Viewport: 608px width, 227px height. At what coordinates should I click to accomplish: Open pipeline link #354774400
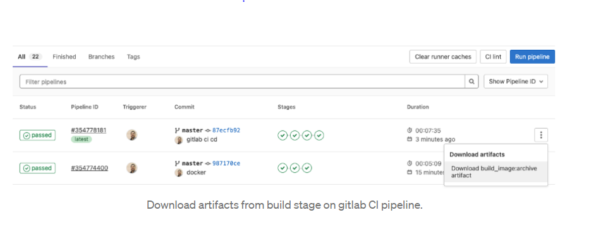pyautogui.click(x=90, y=168)
